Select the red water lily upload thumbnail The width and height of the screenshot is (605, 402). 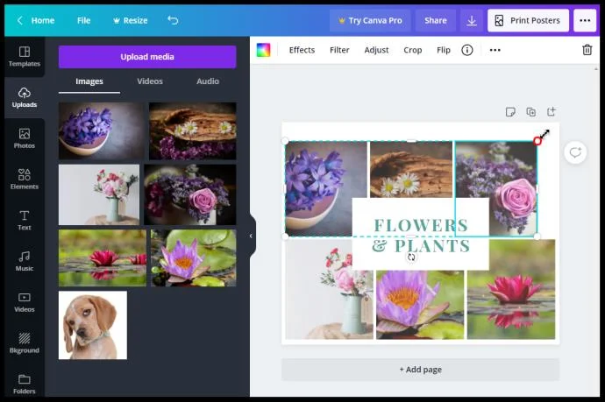103,257
